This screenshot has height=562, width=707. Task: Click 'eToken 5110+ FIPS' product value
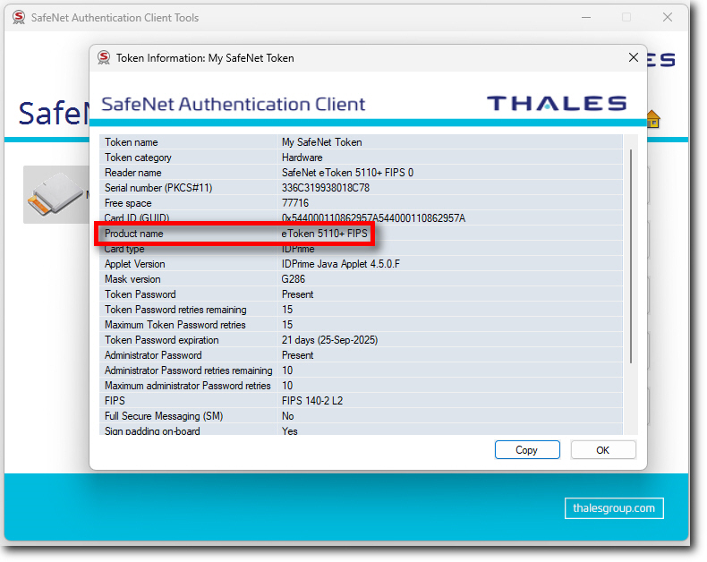coord(324,234)
